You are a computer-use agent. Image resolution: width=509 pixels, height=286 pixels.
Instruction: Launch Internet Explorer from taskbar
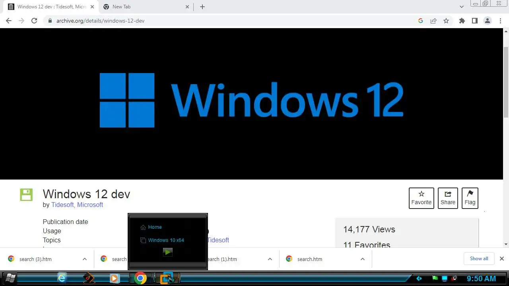tap(62, 278)
